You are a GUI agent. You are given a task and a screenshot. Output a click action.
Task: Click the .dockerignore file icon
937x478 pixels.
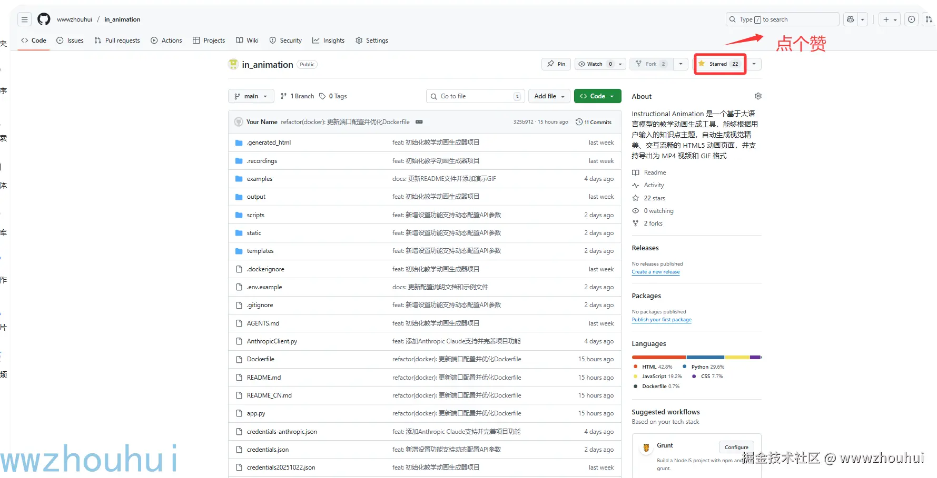pyautogui.click(x=239, y=269)
